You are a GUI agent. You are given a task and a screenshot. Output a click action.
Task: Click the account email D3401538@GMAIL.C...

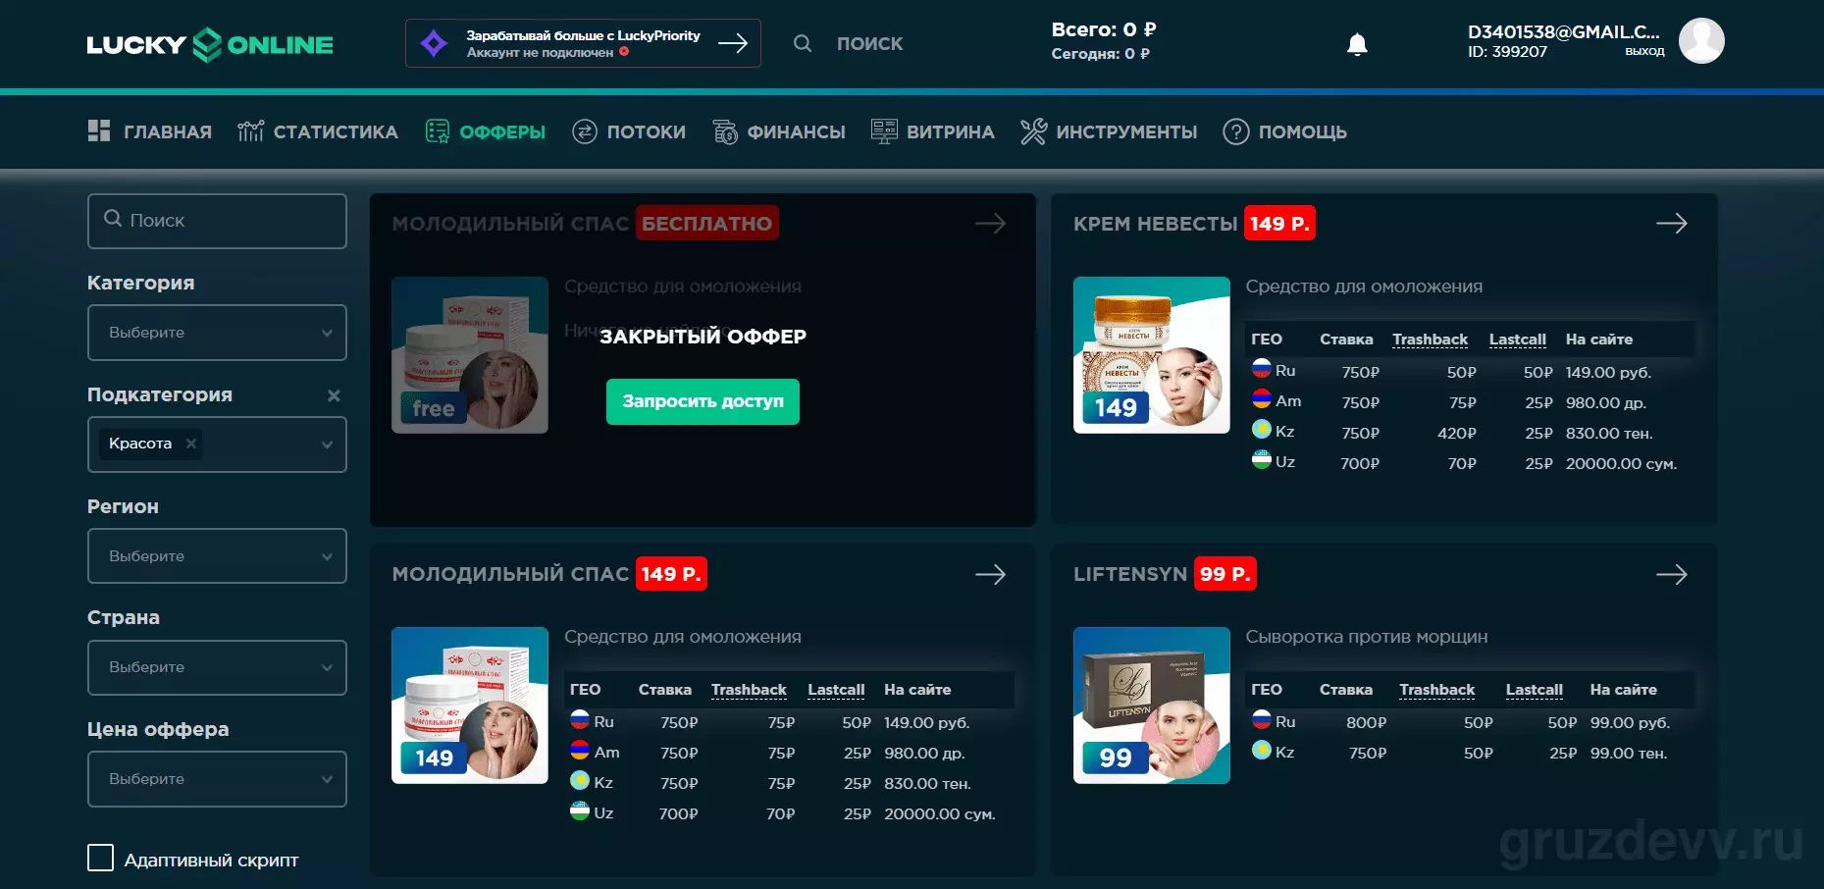point(1564,32)
